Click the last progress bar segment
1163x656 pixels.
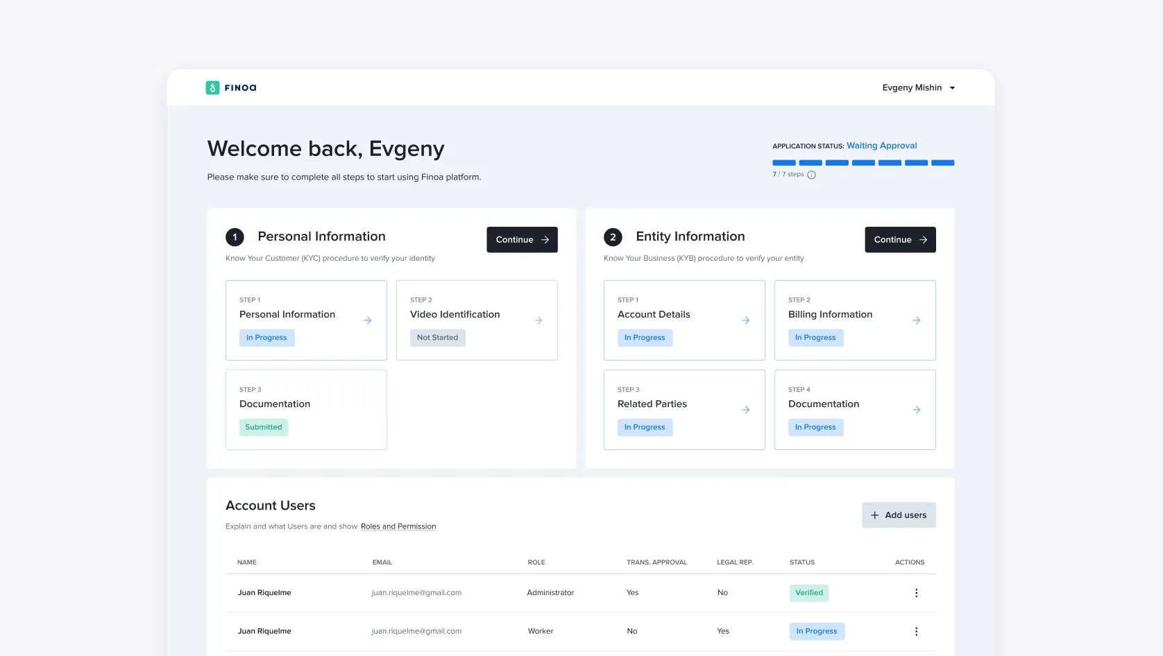[942, 163]
